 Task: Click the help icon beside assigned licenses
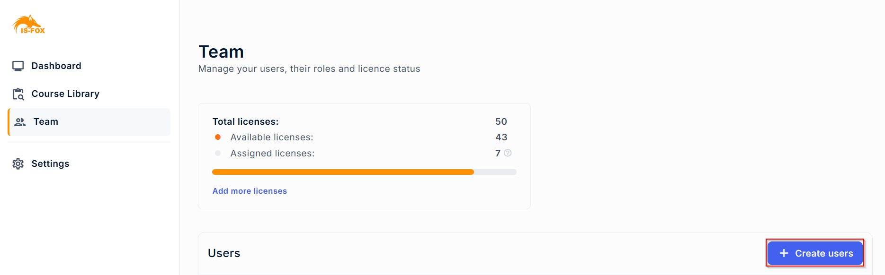[x=508, y=153]
